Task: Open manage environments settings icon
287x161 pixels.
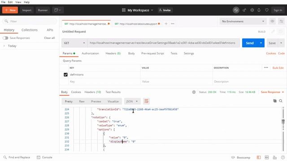Action: [x=281, y=21]
